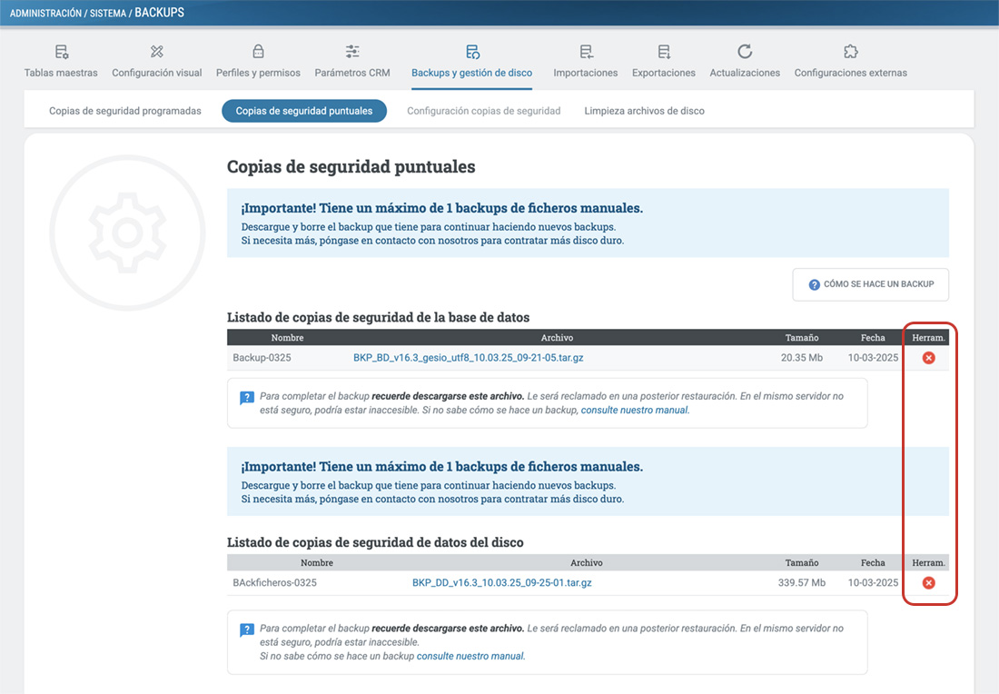
Task: Select Copias de seguridad puntuales tab
Action: [x=304, y=111]
